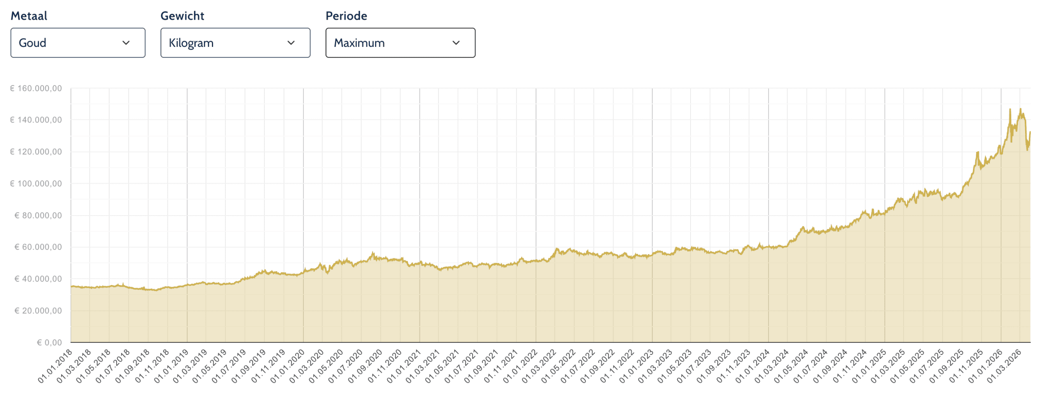This screenshot has height=393, width=1051.
Task: Click the Periode field label
Action: tap(346, 16)
